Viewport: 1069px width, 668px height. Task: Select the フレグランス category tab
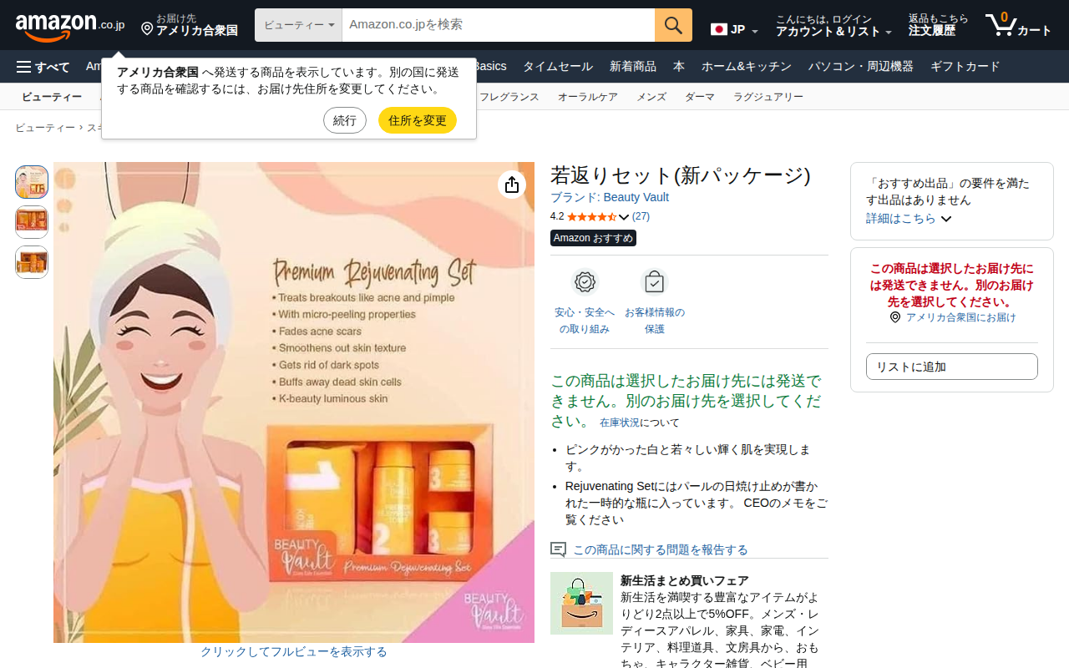(509, 97)
